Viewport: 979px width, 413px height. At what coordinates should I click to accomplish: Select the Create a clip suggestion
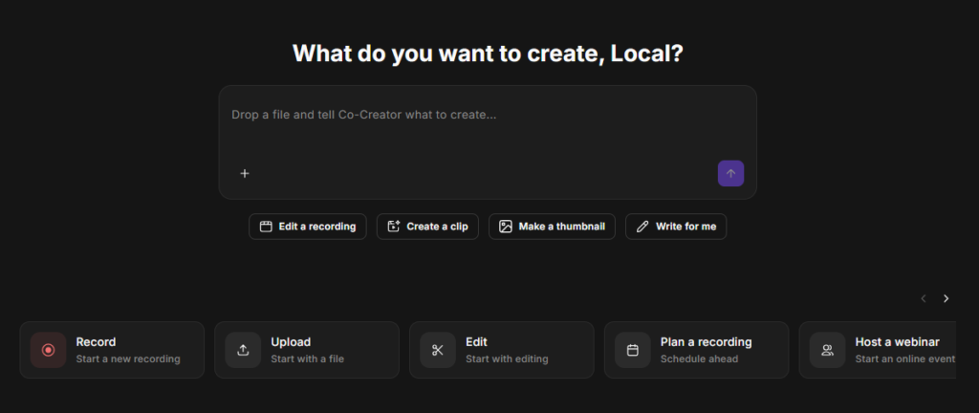(x=427, y=227)
